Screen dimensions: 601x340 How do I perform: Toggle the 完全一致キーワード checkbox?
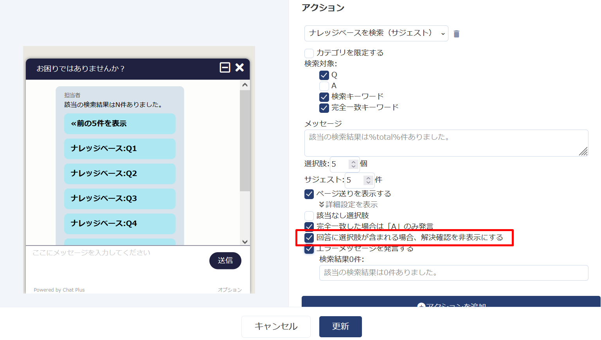(324, 108)
